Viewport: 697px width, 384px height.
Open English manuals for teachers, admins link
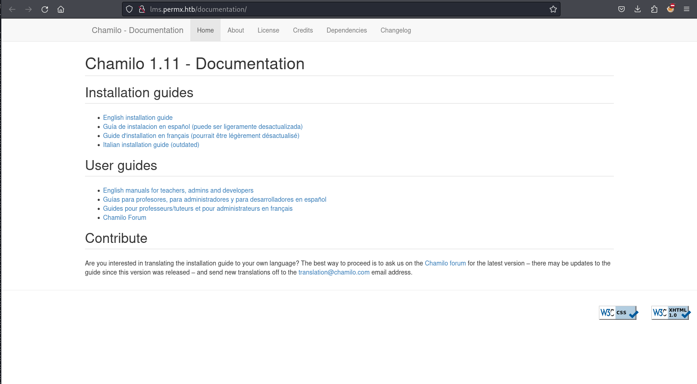[178, 190]
